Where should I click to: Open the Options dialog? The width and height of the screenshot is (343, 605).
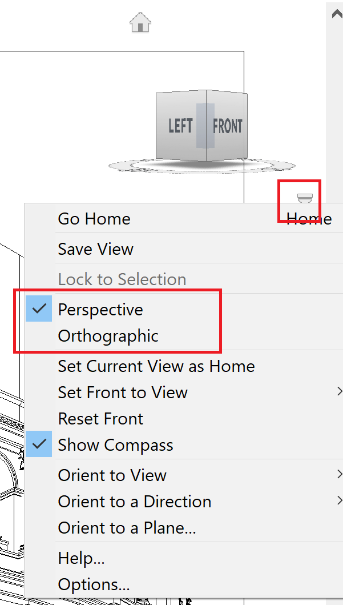94,584
